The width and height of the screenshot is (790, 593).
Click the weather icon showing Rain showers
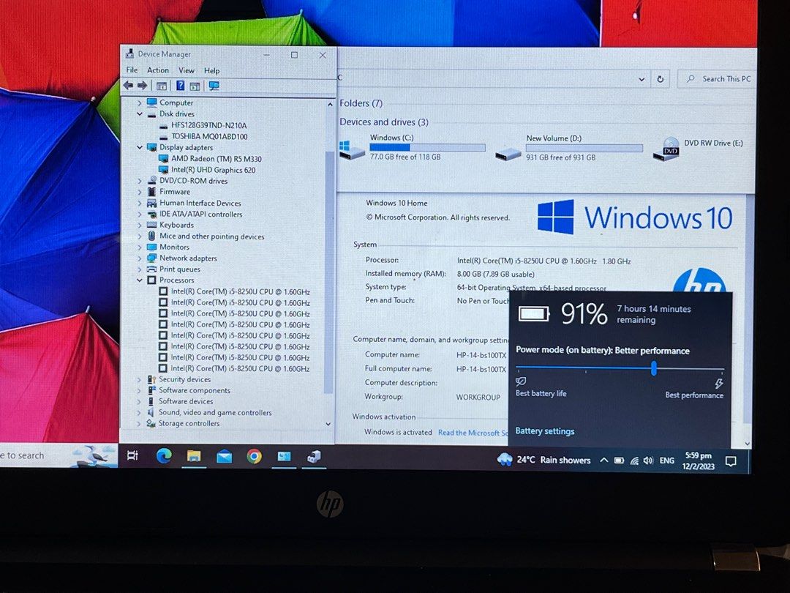coord(505,460)
